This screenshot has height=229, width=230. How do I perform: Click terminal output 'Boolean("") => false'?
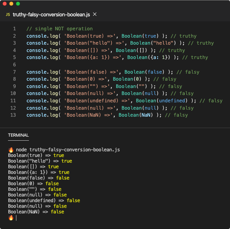35,189
